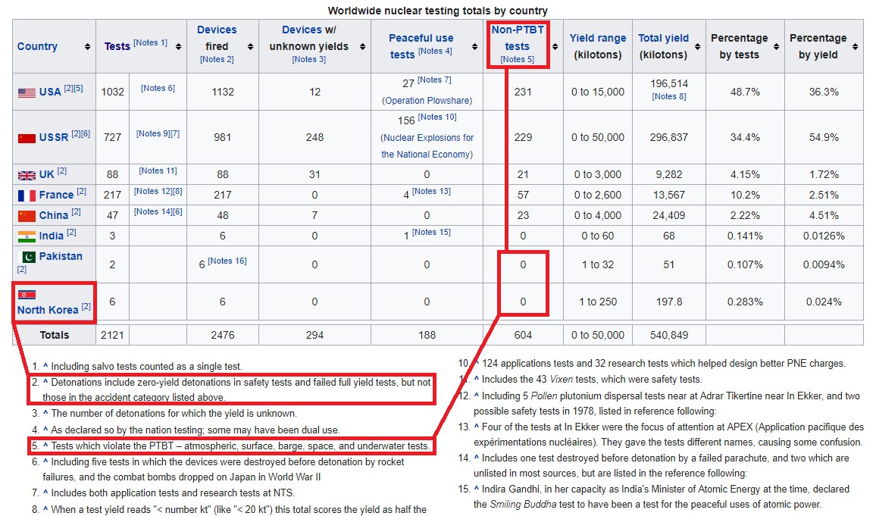Open Notes 15 in India row
The height and width of the screenshot is (516, 876).
pyautogui.click(x=431, y=233)
